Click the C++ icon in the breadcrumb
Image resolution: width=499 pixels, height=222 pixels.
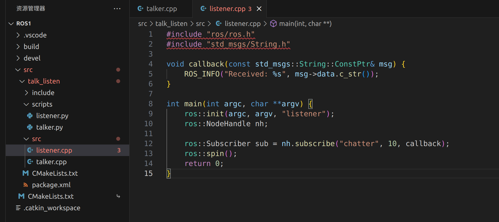(x=219, y=24)
